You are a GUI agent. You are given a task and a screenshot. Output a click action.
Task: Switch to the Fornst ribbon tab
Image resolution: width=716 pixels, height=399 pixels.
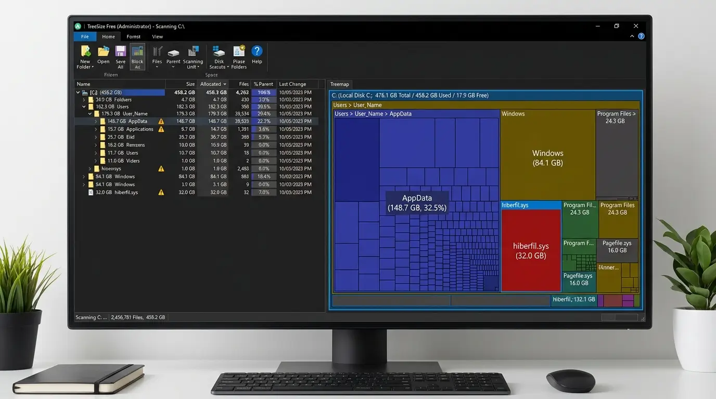click(134, 36)
